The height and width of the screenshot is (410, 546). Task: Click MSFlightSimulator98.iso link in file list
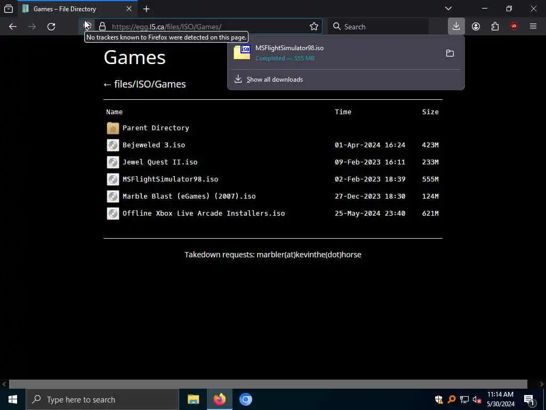(170, 179)
